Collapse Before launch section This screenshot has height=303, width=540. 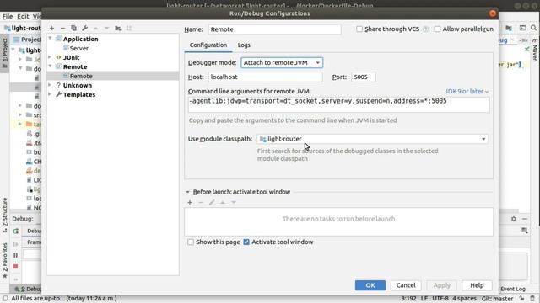[x=187, y=192]
